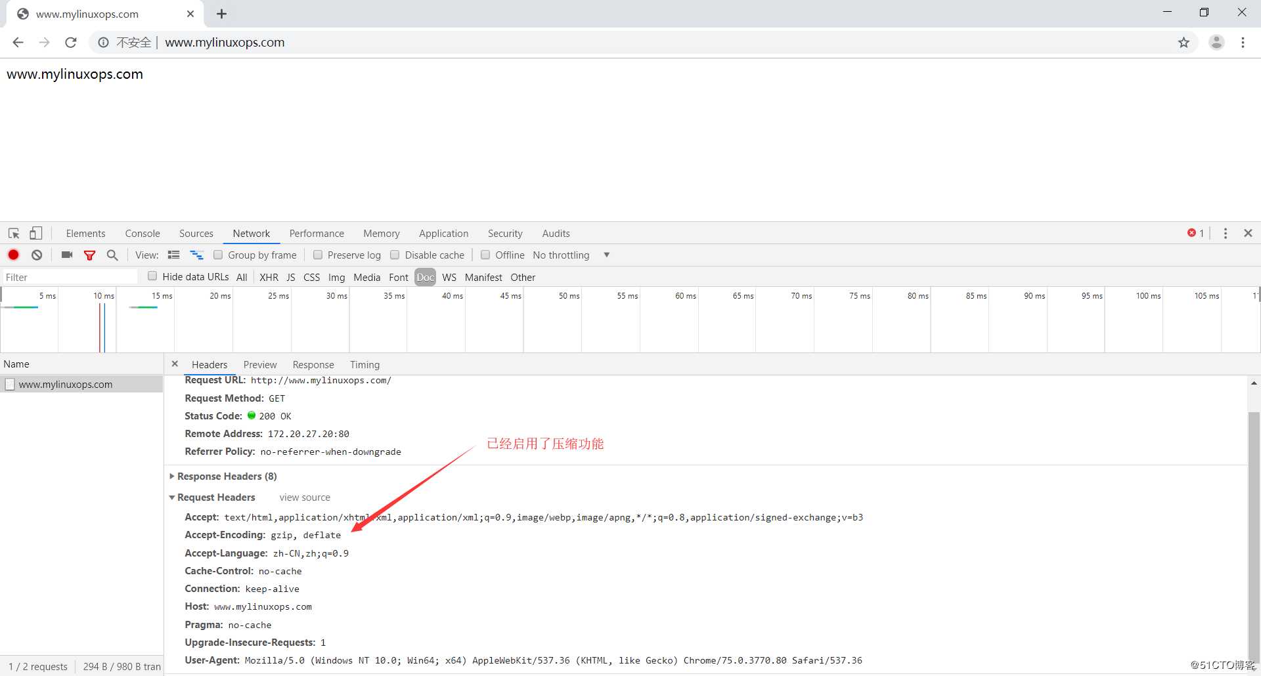1261x676 pixels.
Task: Filter requests by Manifest
Action: [x=483, y=278]
